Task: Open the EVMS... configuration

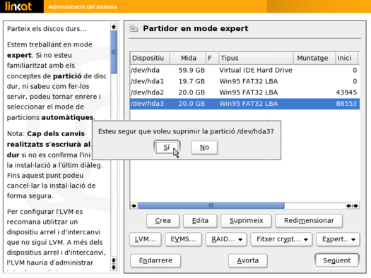Action: click(183, 239)
